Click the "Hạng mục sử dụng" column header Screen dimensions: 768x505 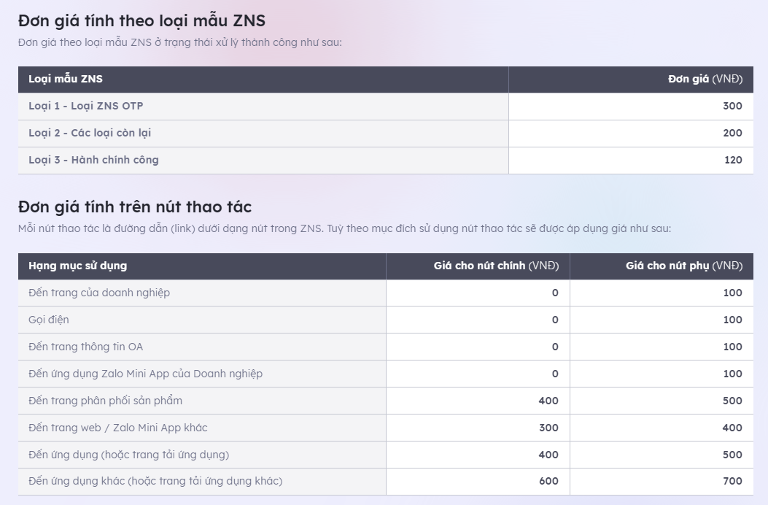(77, 266)
